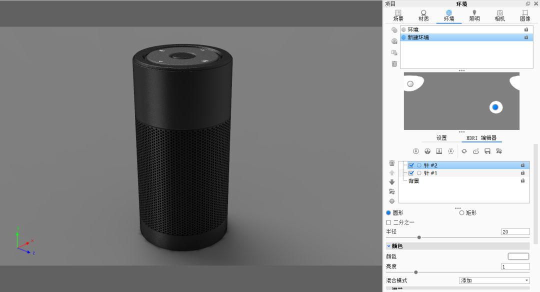Delete the selected pin with trash icon

[x=392, y=163]
